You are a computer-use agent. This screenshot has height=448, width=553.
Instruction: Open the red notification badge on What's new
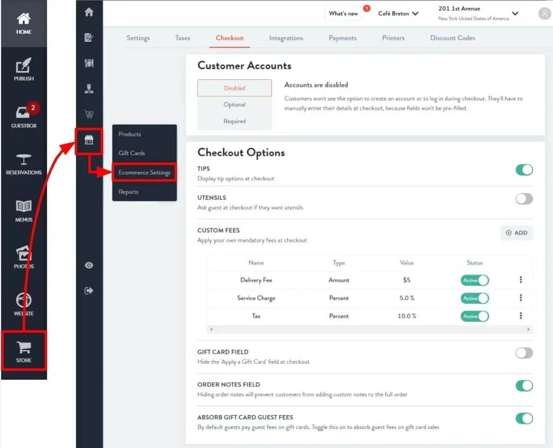367,8
